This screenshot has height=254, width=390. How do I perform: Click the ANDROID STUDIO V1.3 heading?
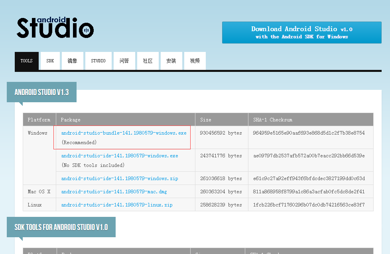41,92
